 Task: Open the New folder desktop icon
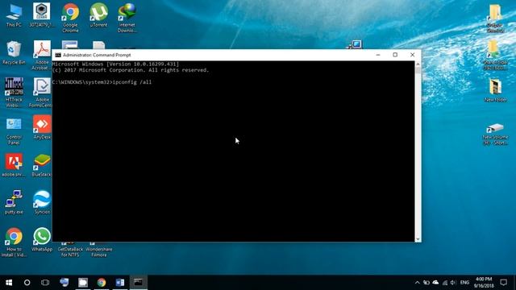(x=495, y=90)
